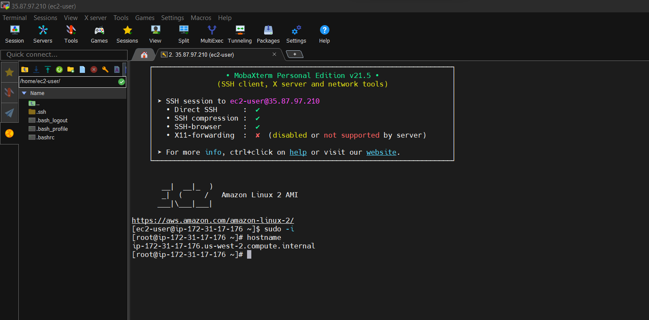Open the View menu in menu bar
This screenshot has width=649, height=320.
(71, 18)
